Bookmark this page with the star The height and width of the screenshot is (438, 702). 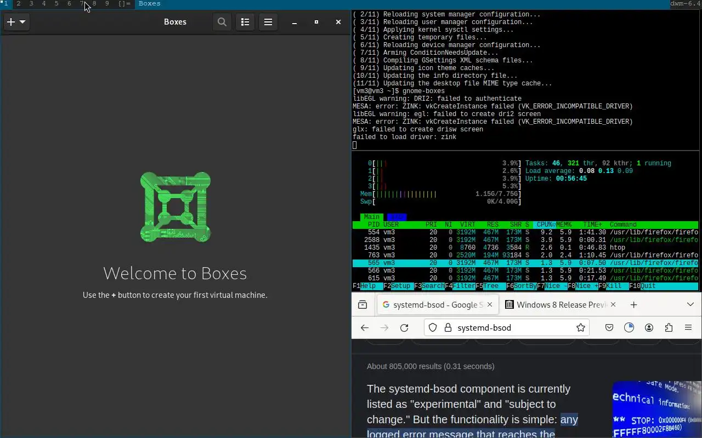581,327
